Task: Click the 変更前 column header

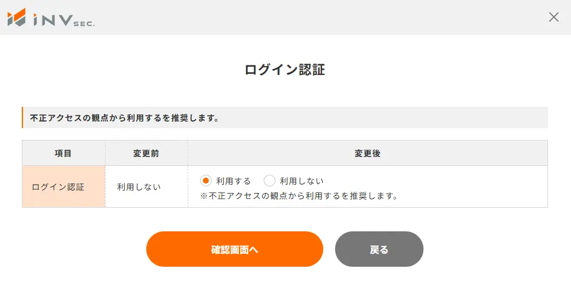Action: (x=146, y=153)
